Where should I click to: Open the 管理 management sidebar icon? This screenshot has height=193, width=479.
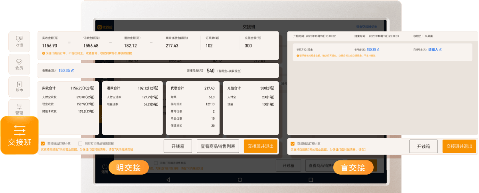tap(19, 109)
